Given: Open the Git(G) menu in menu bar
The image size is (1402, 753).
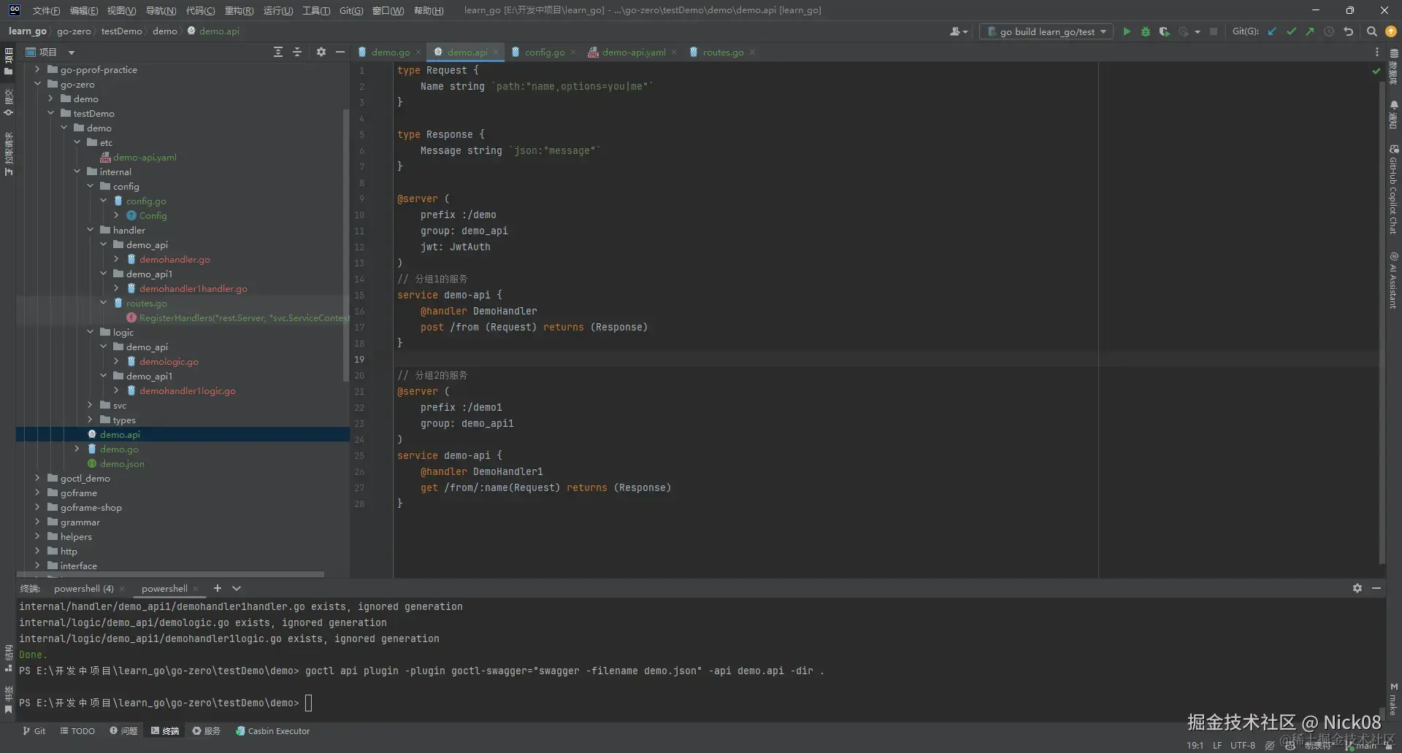Looking at the screenshot, I should (350, 10).
